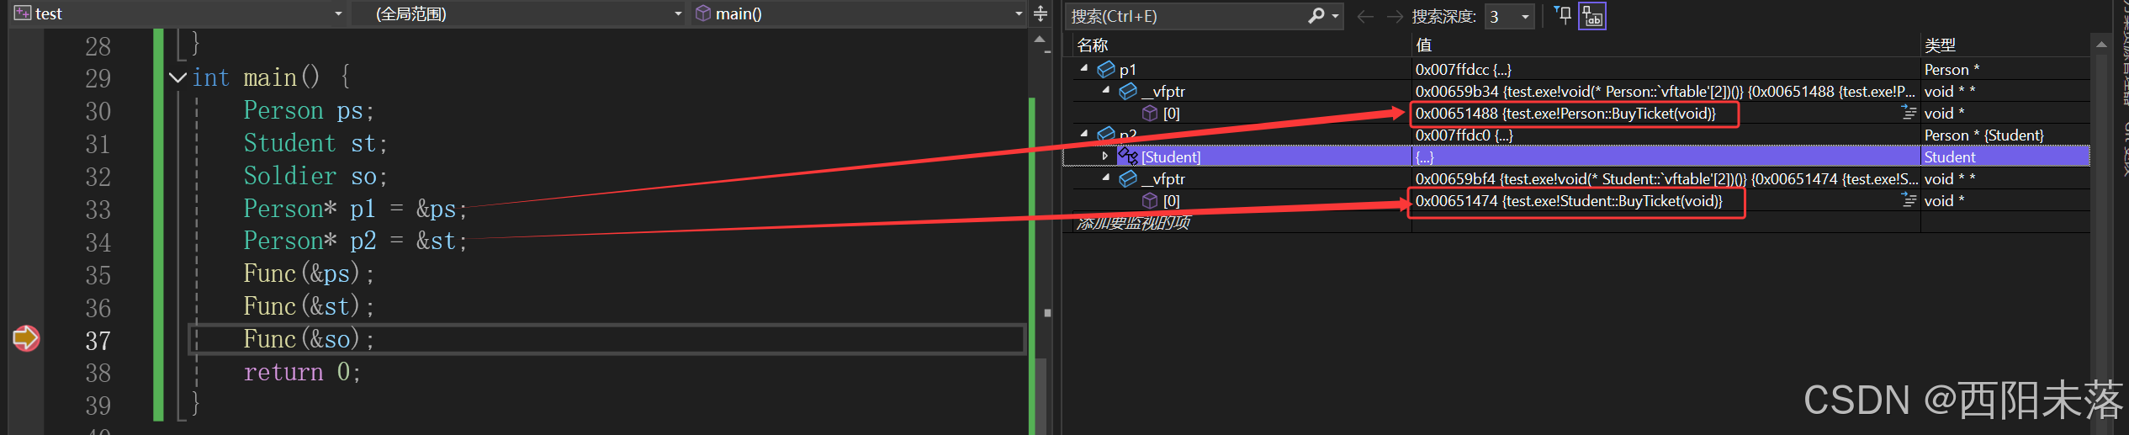Collapse the int main() code fold chevron

click(177, 77)
